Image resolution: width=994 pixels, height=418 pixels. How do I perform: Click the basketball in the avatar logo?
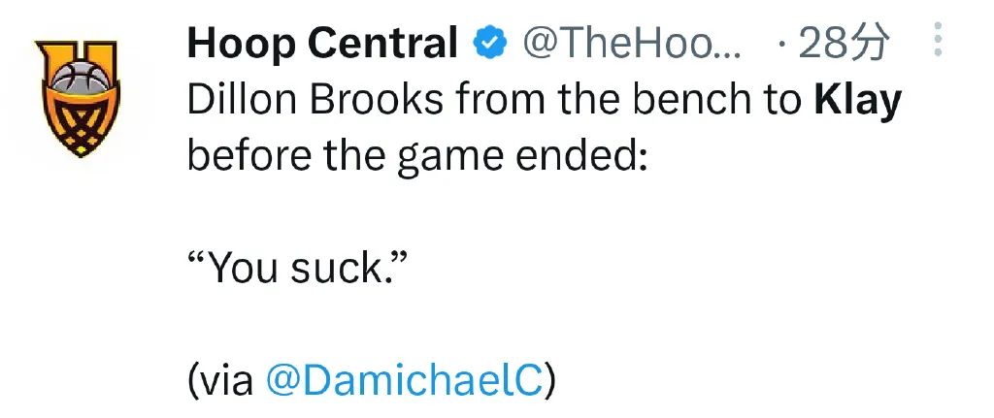pos(78,76)
